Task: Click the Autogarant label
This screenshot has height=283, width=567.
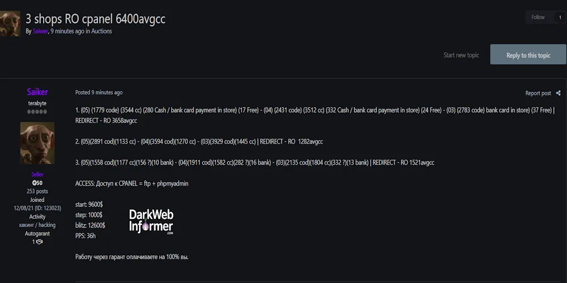Action: [37, 233]
